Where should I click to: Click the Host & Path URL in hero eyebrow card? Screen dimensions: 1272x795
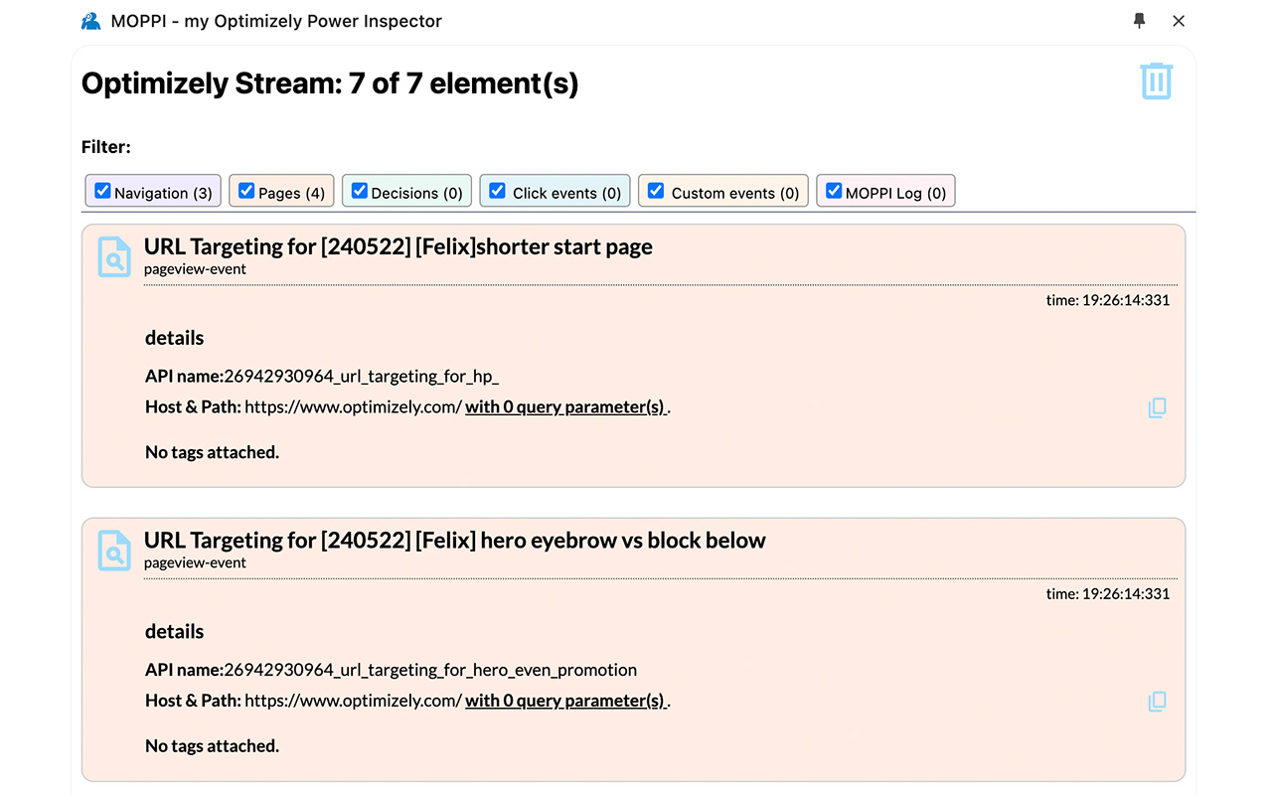[x=353, y=702]
